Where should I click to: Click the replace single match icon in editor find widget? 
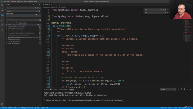coord(168,12)
